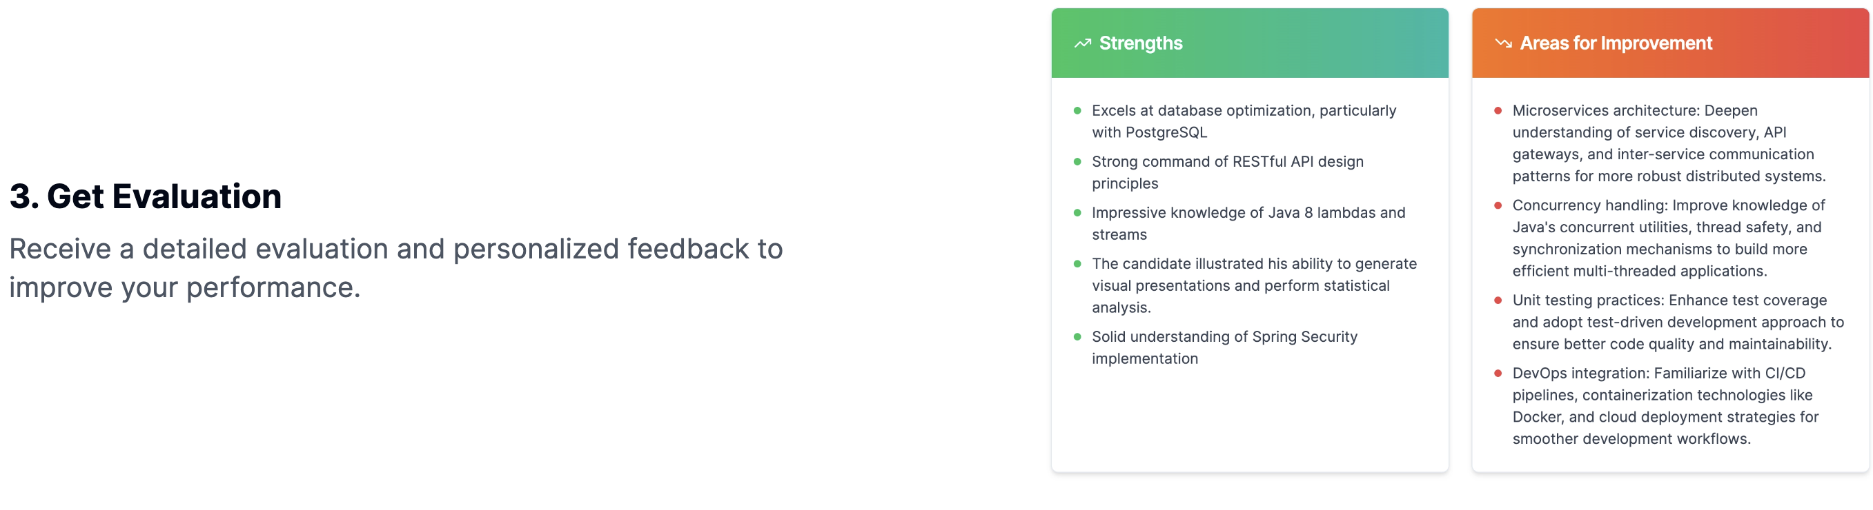Click the upward trend icon beside Strengths

coord(1083,43)
